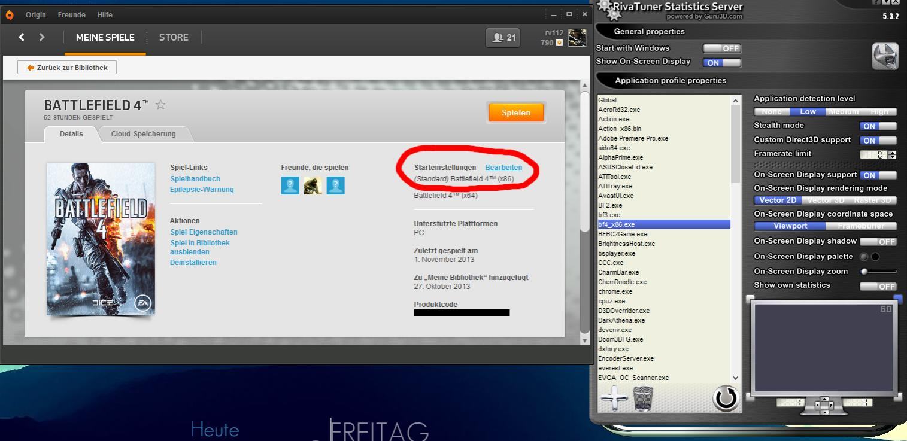
Task: Click soldier friend avatar in middle
Action: pos(313,185)
